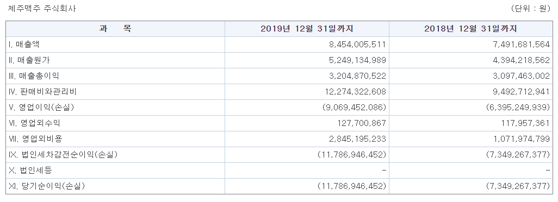This screenshot has height=202, width=558.
Task: Click value (6,395,249,939)
Action: (x=518, y=107)
